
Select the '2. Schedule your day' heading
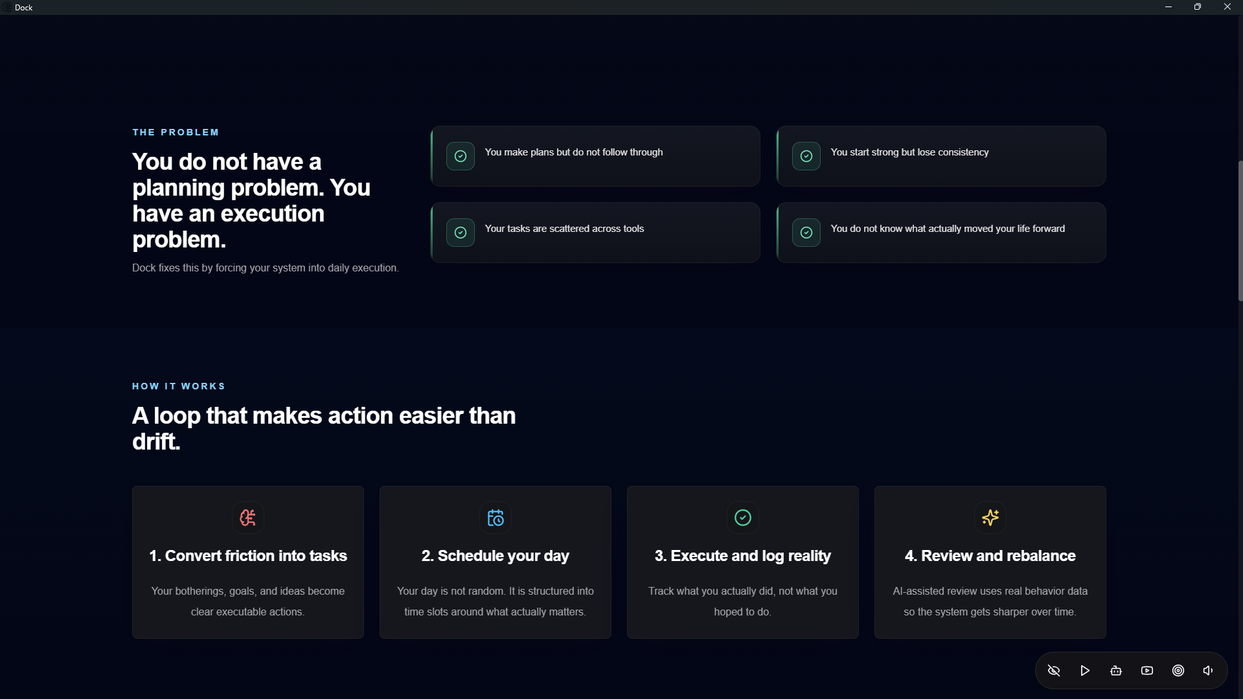(496, 556)
